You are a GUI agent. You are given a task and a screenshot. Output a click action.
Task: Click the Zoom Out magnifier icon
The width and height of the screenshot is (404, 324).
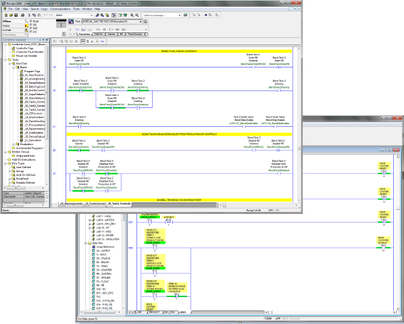[137, 16]
